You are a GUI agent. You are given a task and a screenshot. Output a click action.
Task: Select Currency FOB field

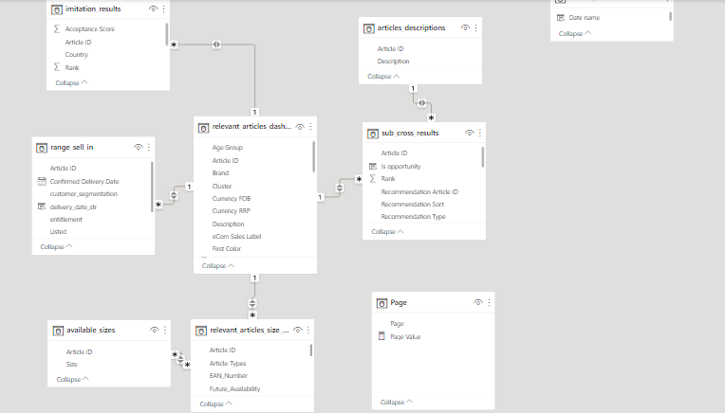pos(232,198)
